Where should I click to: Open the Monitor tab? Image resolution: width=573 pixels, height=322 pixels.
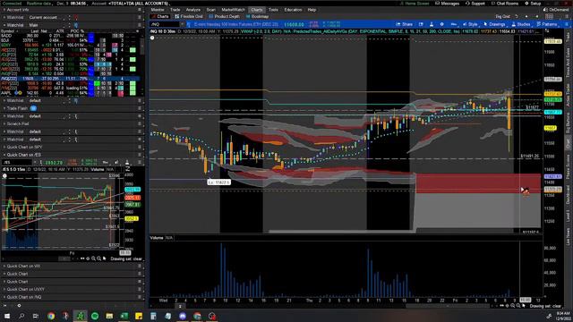[158, 10]
